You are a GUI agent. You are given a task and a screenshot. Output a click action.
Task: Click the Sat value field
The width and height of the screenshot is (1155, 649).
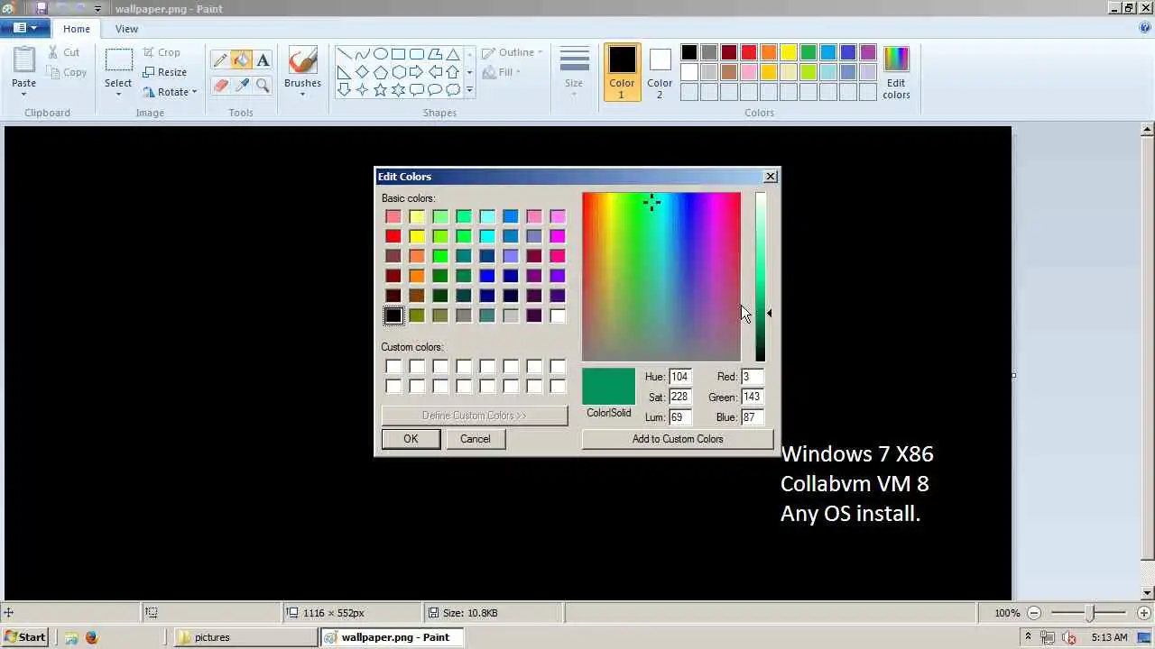680,397
